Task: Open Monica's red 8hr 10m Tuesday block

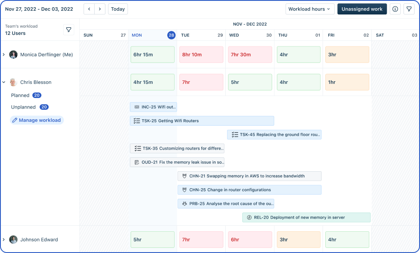Action: [201, 55]
